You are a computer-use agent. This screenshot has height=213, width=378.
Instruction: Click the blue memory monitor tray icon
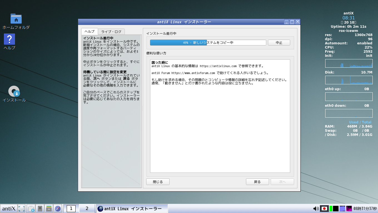tap(342, 209)
